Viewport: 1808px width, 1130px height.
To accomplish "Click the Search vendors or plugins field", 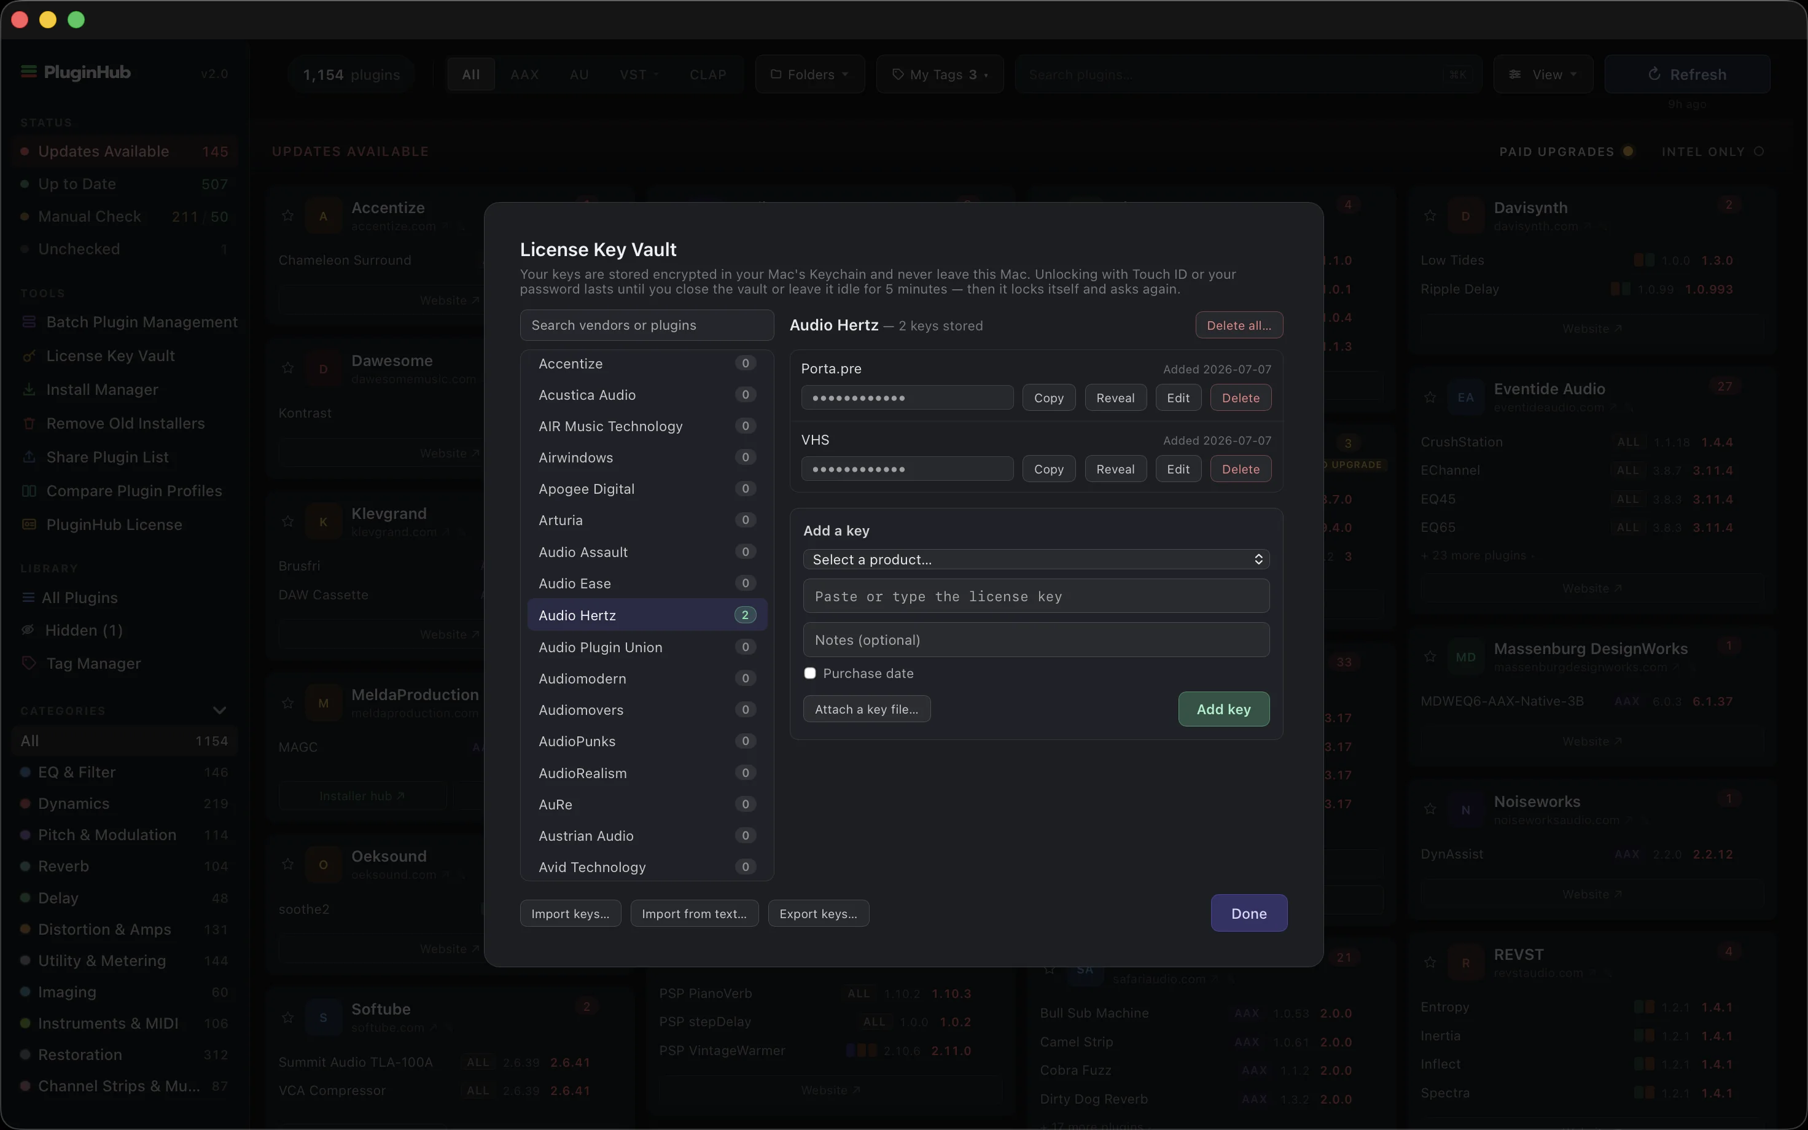I will (x=647, y=325).
